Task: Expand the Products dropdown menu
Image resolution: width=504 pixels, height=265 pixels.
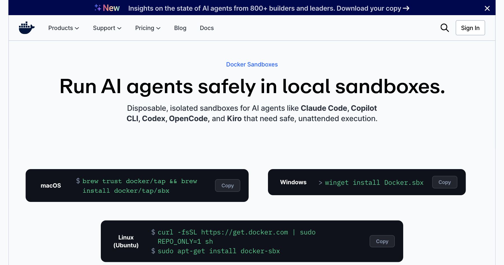Action: (x=64, y=28)
